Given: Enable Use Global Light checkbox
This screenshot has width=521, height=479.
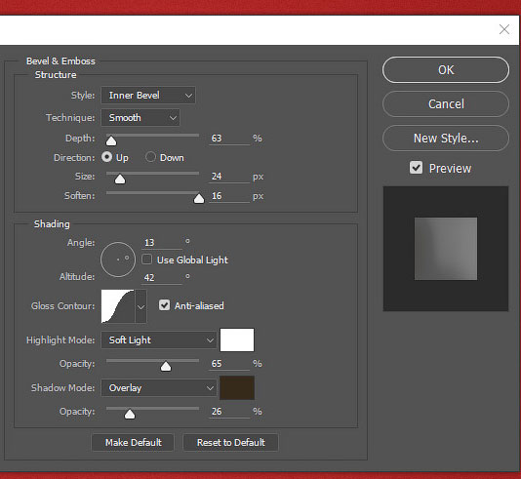Looking at the screenshot, I should tap(147, 259).
